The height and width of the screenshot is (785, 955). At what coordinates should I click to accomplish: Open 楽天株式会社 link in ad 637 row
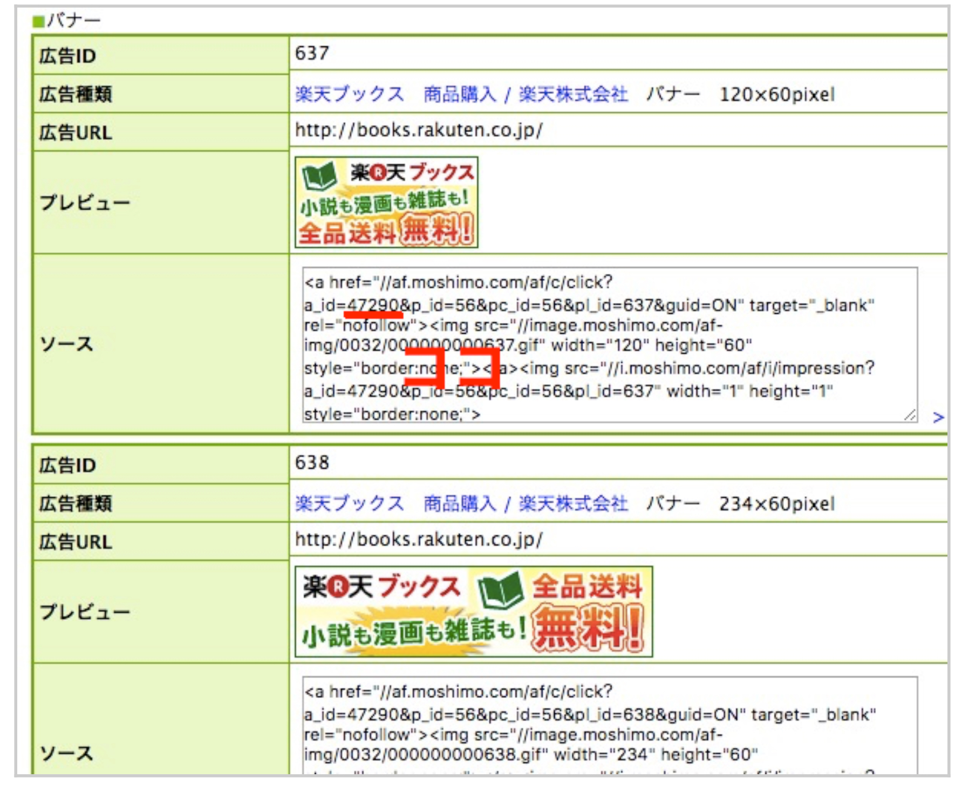pyautogui.click(x=573, y=94)
